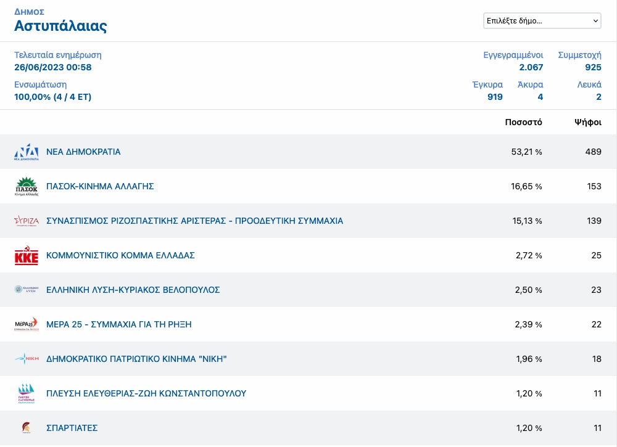Click the 'Τελευταία ενημέρωση' label
Screen dimensions: 617x447
58,55
